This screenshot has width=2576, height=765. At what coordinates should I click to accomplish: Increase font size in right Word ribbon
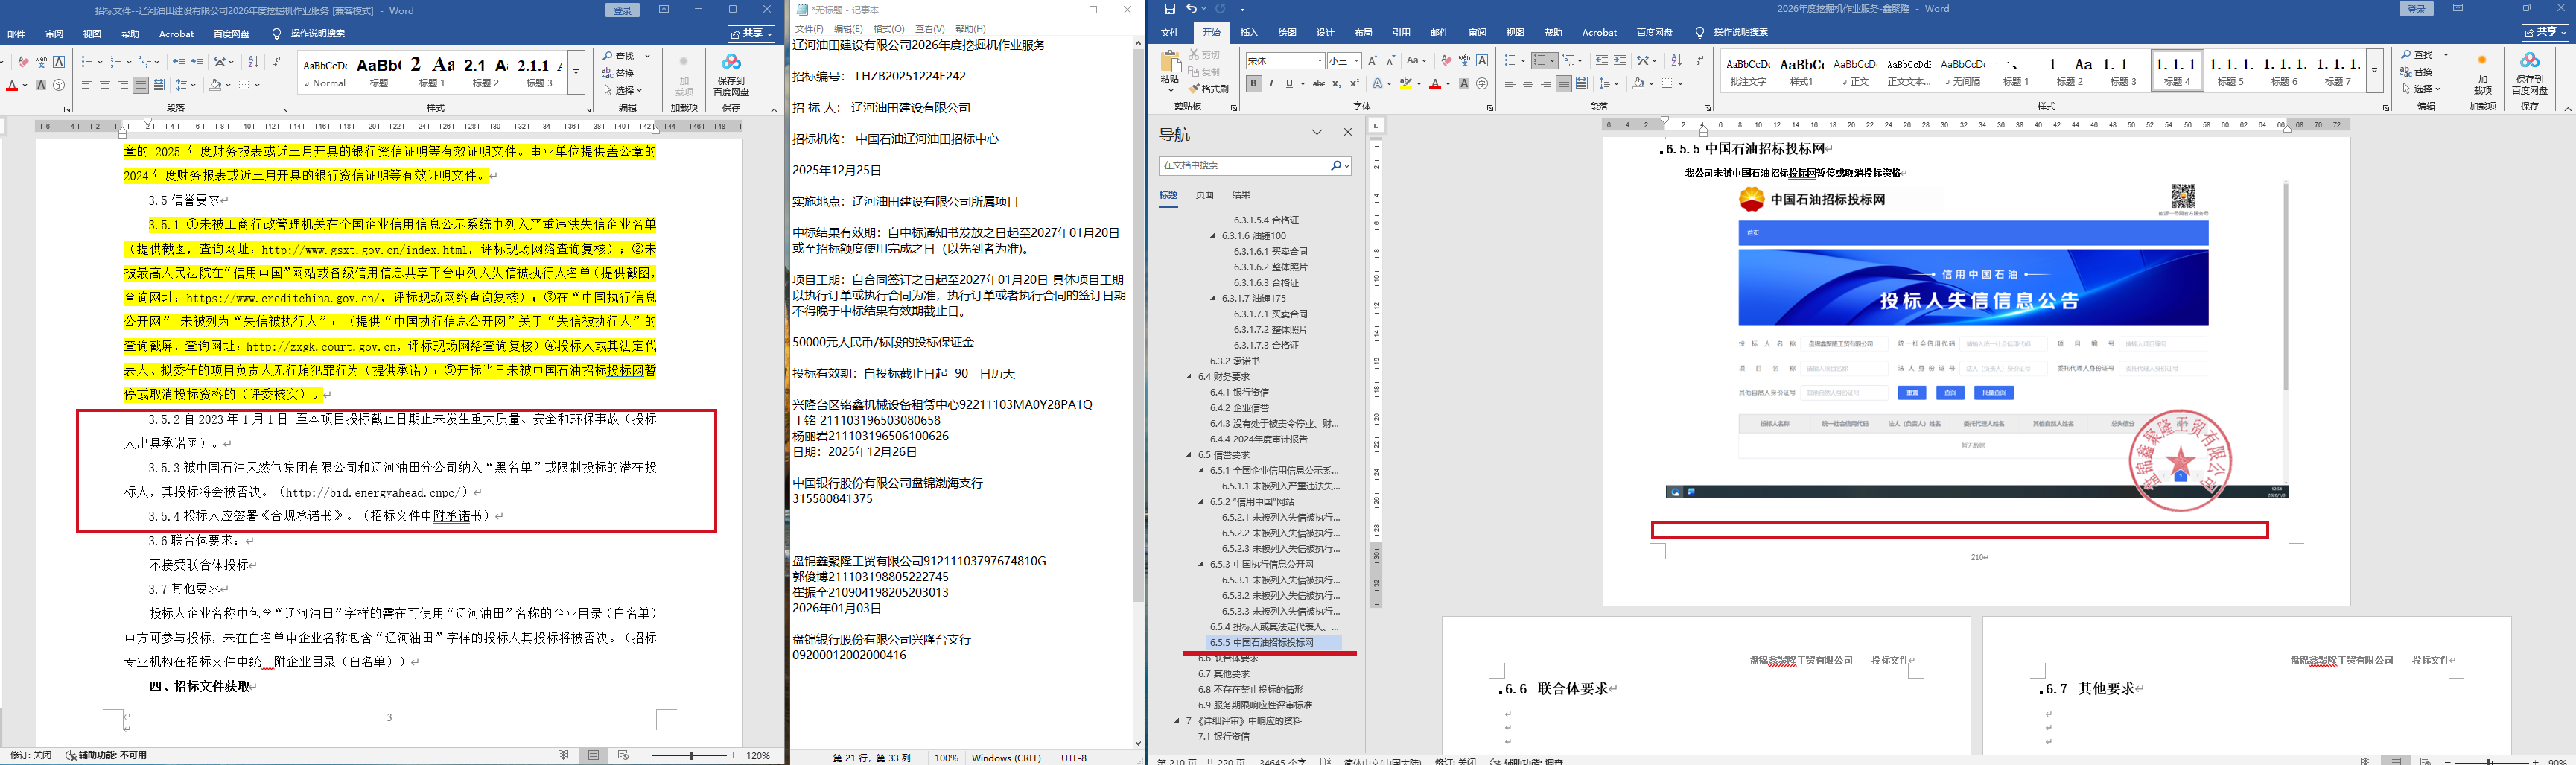(x=1373, y=61)
